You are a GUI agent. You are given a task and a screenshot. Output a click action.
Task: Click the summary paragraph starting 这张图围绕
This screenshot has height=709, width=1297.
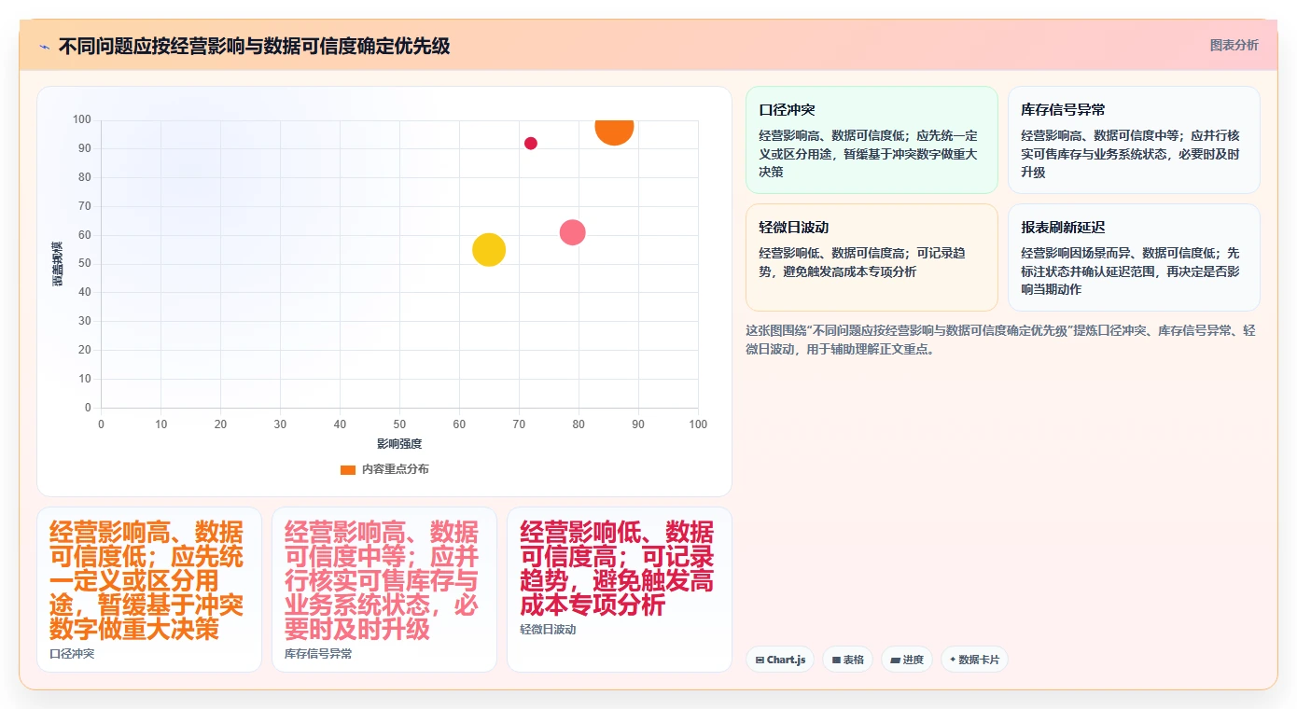(1002, 341)
